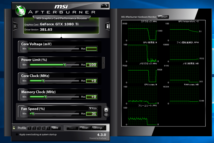Viewport: 214px width, 143px height.
Task: Select profile slot 4
Action: click(x=44, y=128)
